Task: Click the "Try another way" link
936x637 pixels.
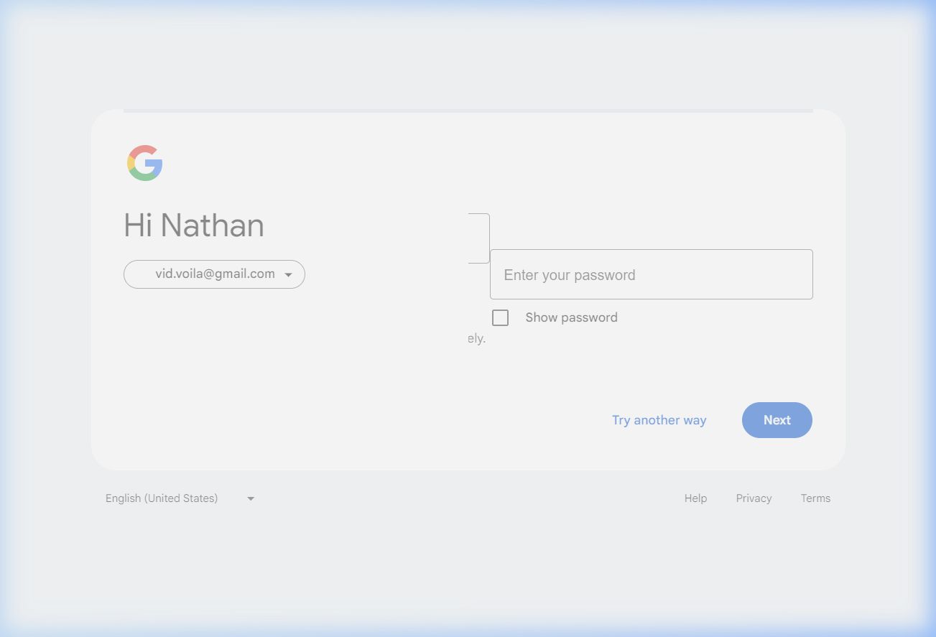Action: tap(659, 420)
